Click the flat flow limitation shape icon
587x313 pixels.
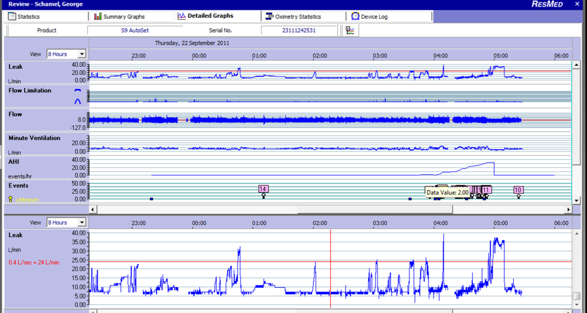pos(77,91)
